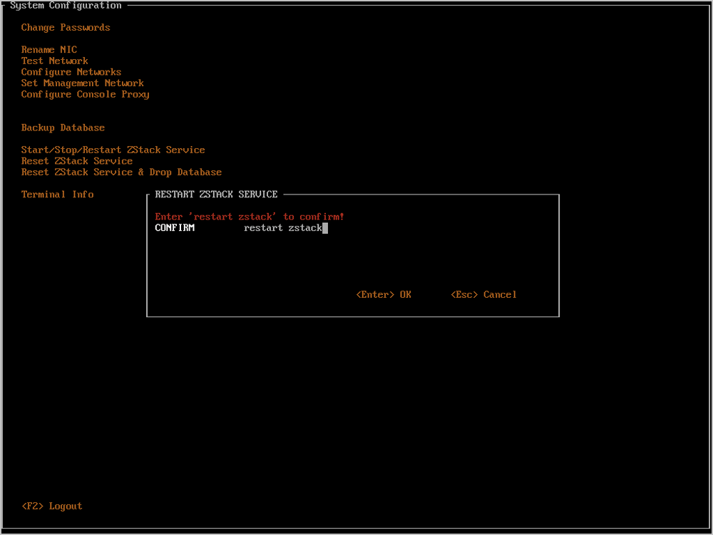The image size is (713, 535).
Task: Click the RESTART ZSTACK SERVICE dialog title
Action: pyautogui.click(x=216, y=194)
